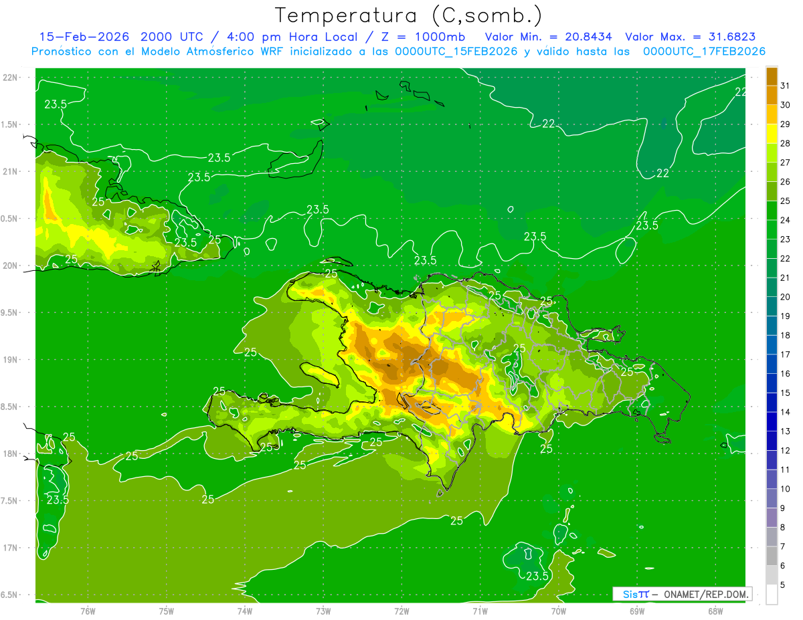Select validity time '0000UTC_17FEB2026'
Screen dimensions: 803x620
pos(704,51)
